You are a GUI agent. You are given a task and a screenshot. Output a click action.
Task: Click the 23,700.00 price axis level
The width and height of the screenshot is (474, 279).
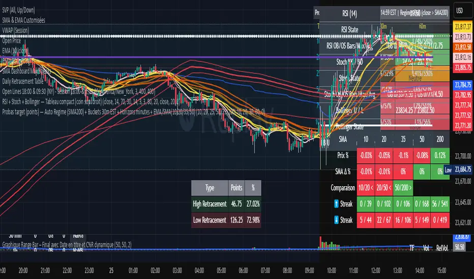(463, 156)
